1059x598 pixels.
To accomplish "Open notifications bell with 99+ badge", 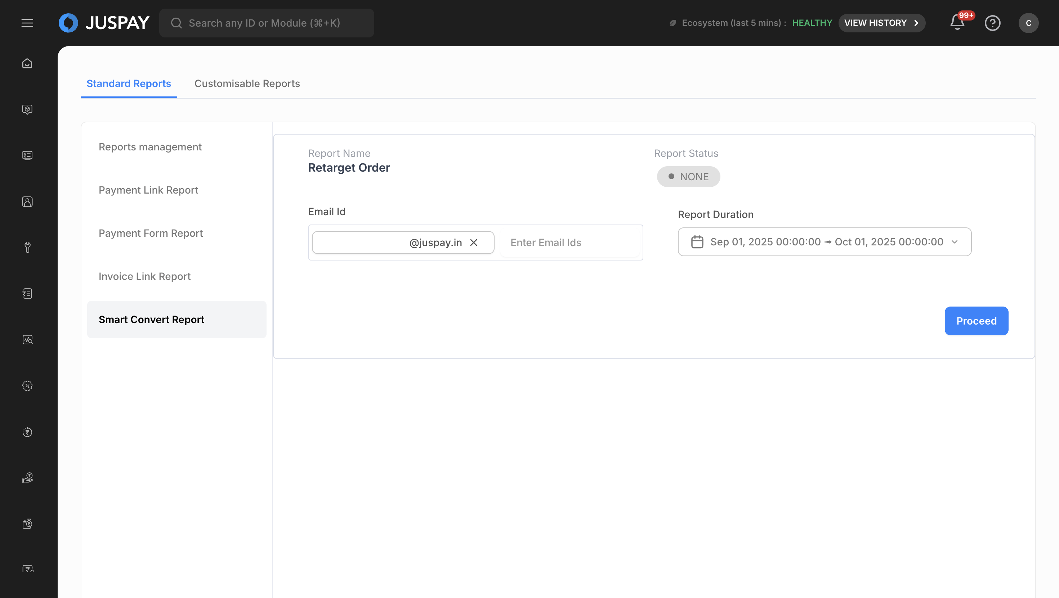I will [957, 23].
